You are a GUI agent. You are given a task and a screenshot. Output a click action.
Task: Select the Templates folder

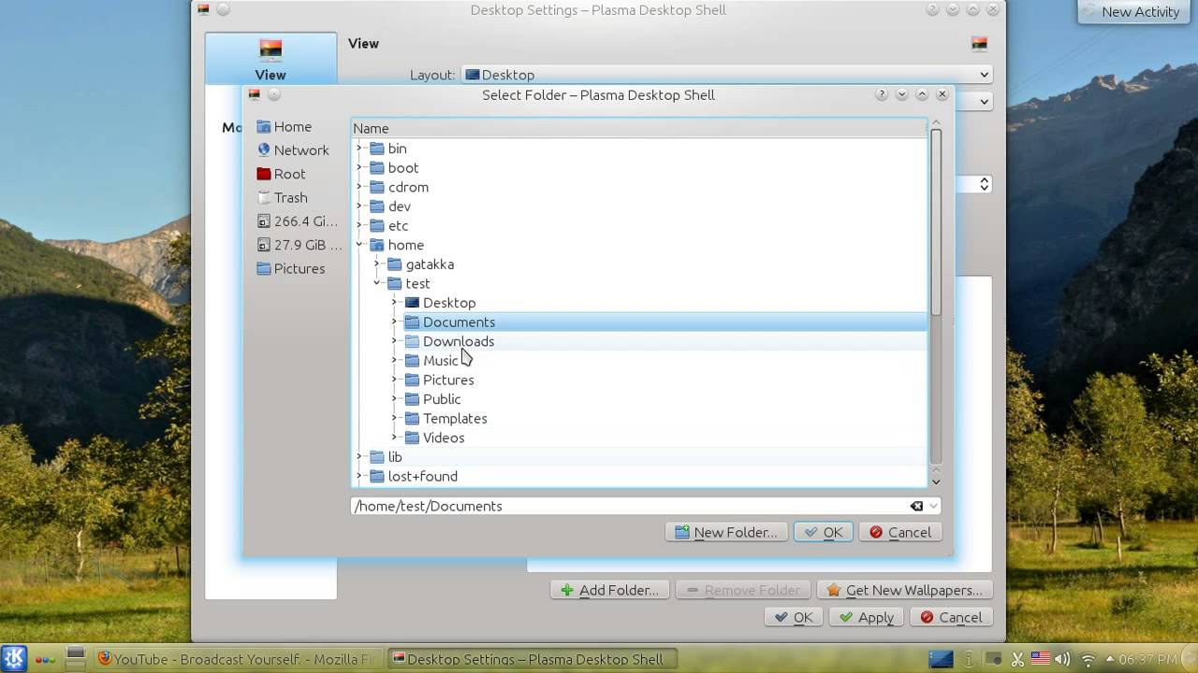point(446,418)
